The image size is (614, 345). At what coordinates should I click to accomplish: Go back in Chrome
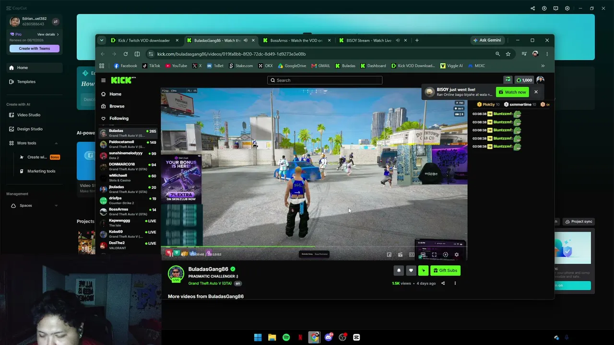coord(103,54)
